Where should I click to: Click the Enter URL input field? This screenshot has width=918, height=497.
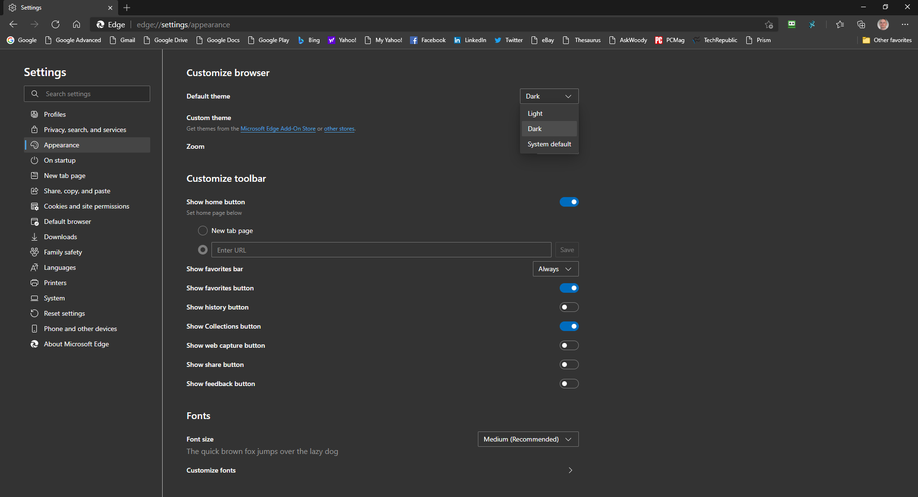(x=381, y=250)
